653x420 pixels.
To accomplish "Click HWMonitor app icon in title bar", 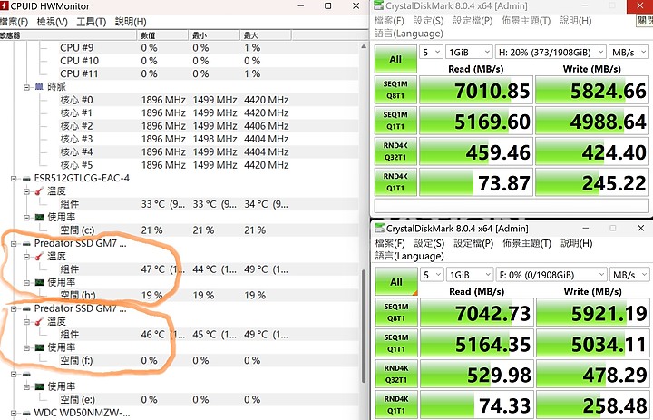I will pyautogui.click(x=5, y=5).
